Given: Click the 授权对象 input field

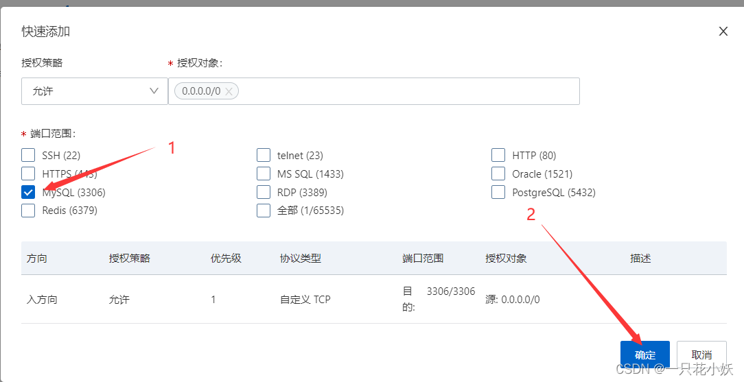Looking at the screenshot, I should [374, 91].
